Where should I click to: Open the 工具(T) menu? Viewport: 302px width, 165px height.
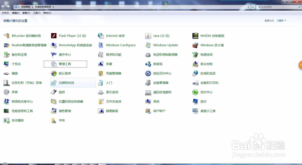tap(37, 13)
